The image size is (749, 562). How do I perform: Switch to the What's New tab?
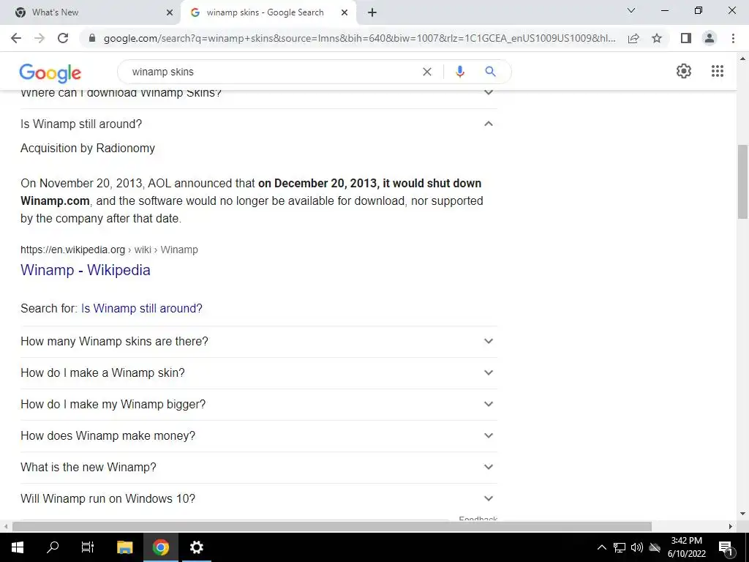91,12
